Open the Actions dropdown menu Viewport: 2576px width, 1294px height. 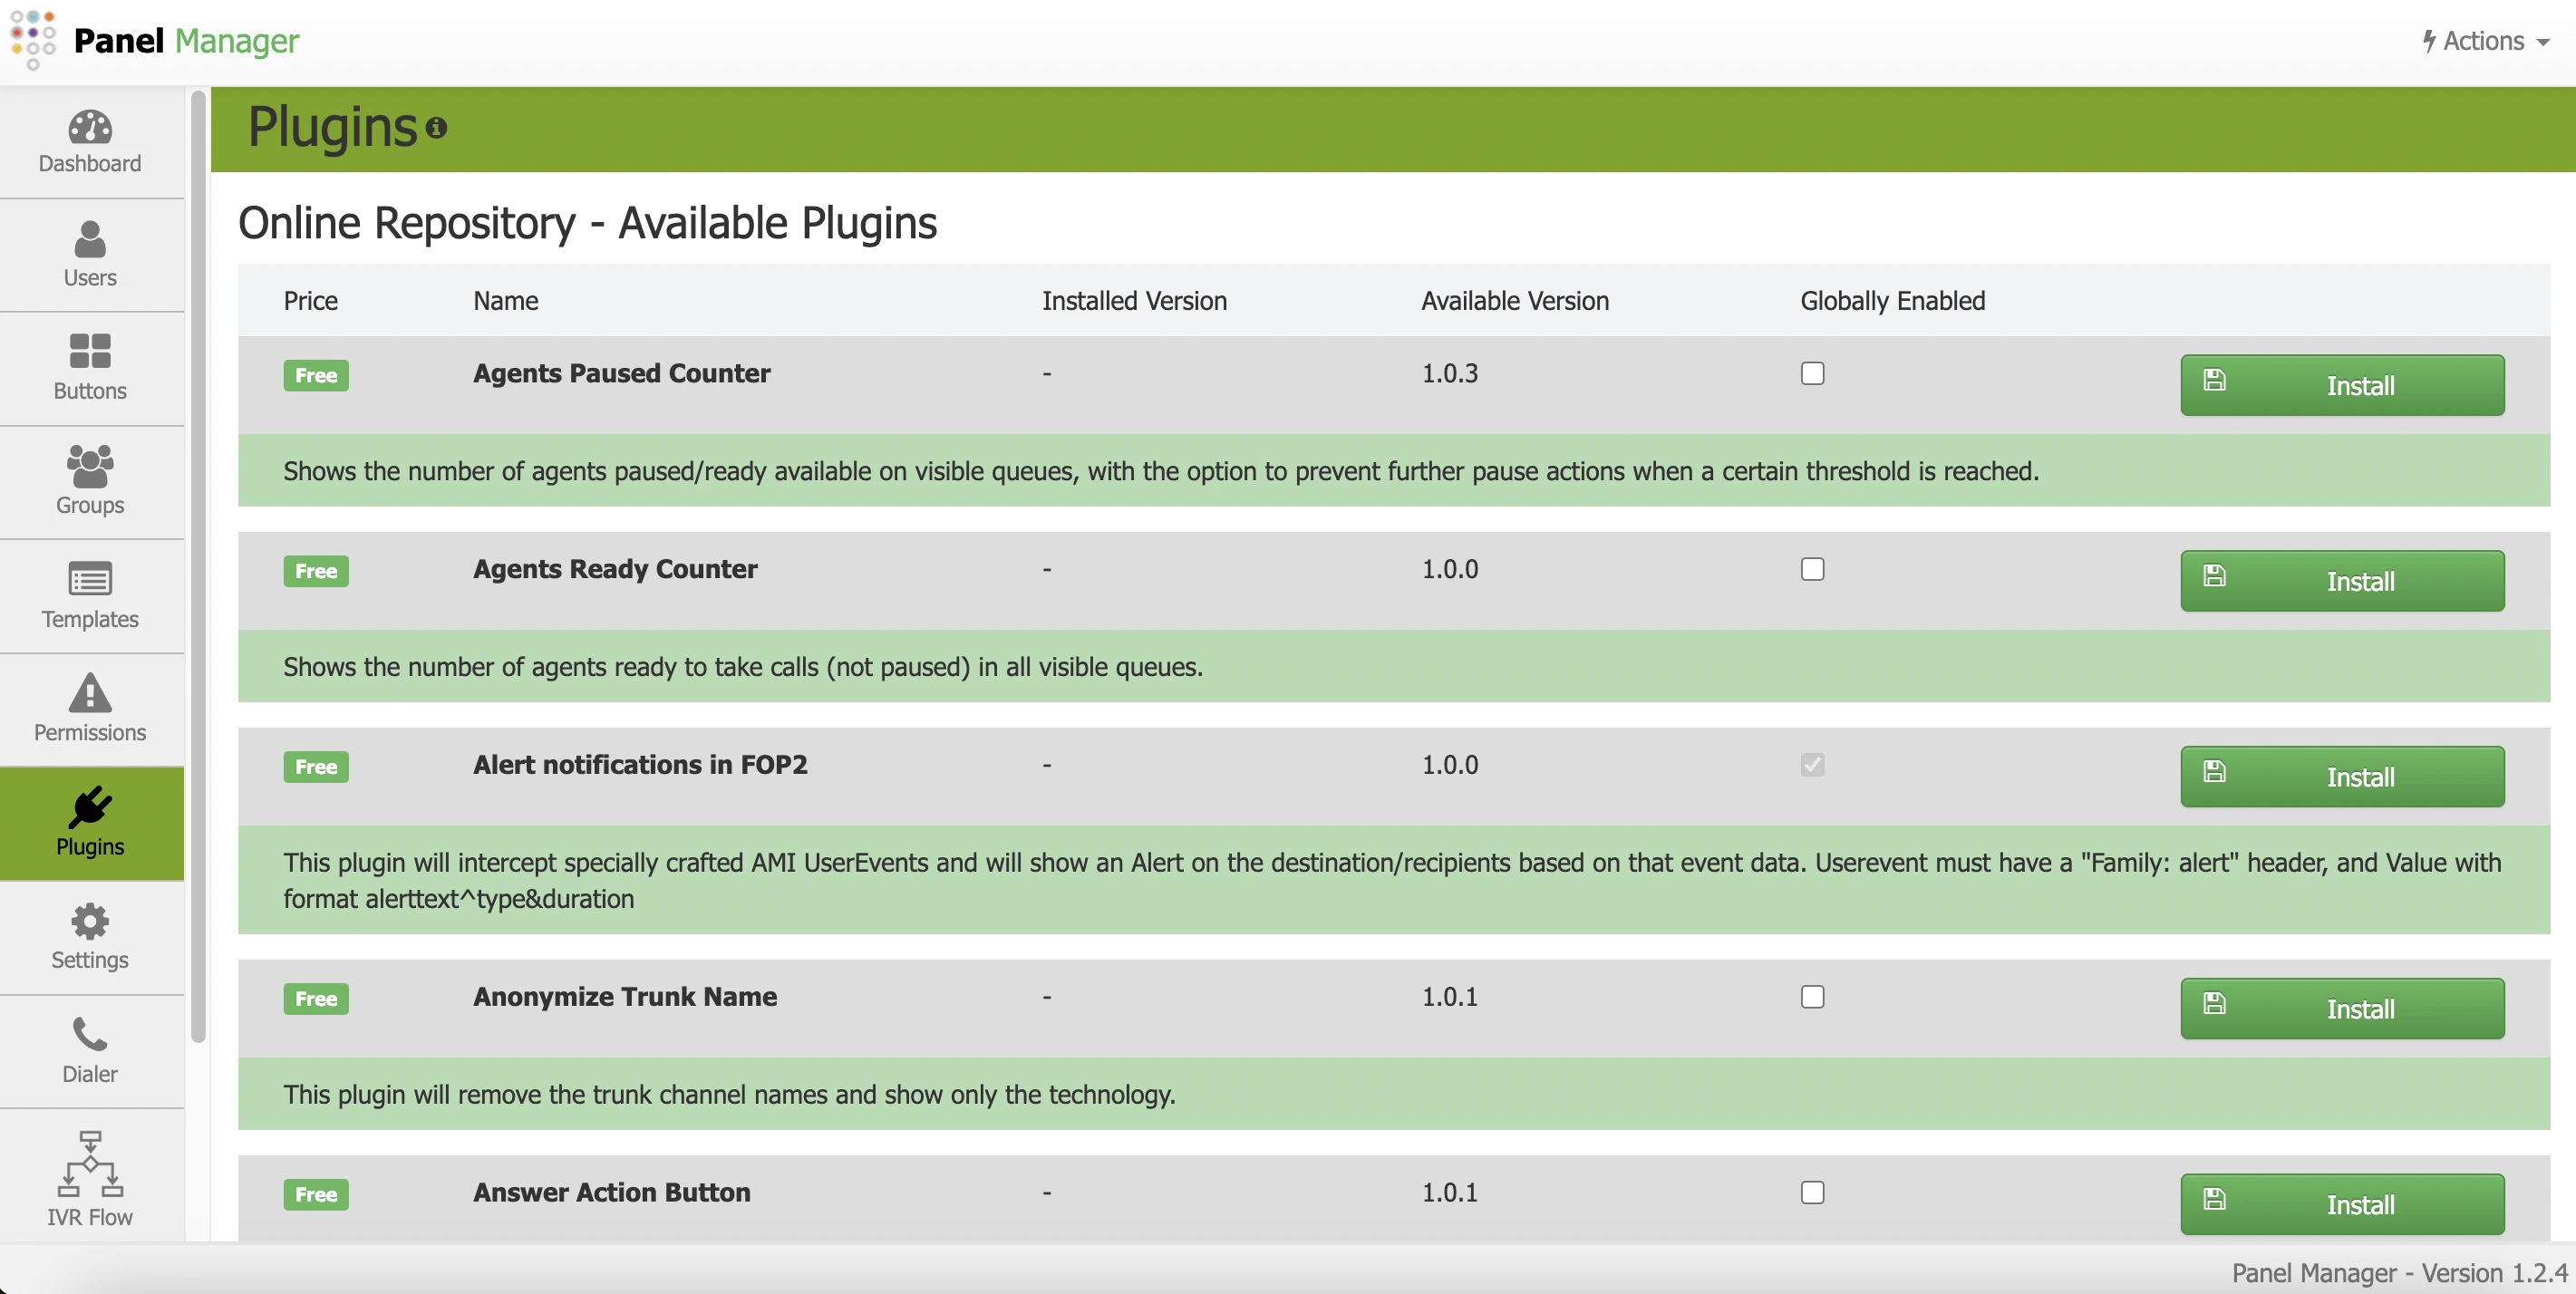click(2484, 41)
